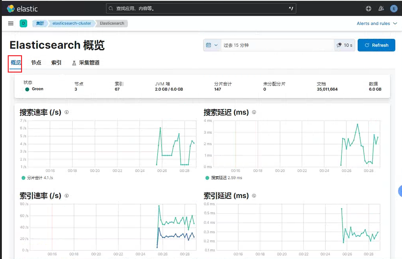The height and width of the screenshot is (259, 402).
Task: Open the 过去 15 分钟 time range field
Action: (x=277, y=45)
